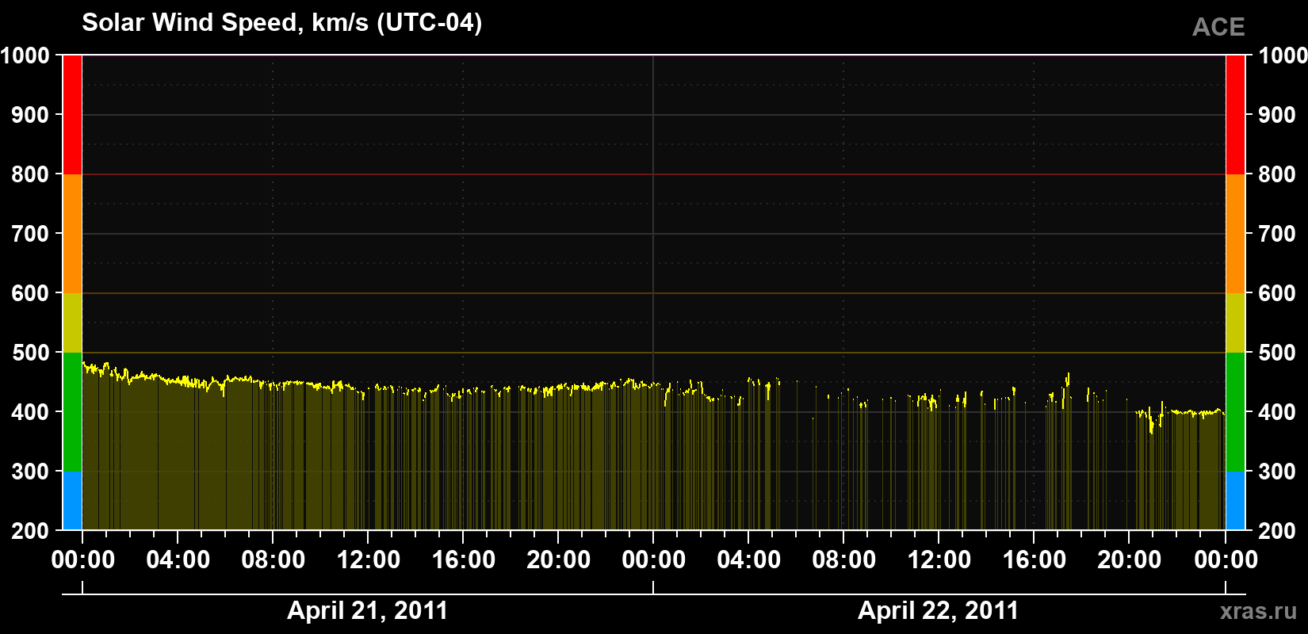Screen dimensions: 1308x634
Task: Click the red band on the left scale
Action: [x=72, y=115]
